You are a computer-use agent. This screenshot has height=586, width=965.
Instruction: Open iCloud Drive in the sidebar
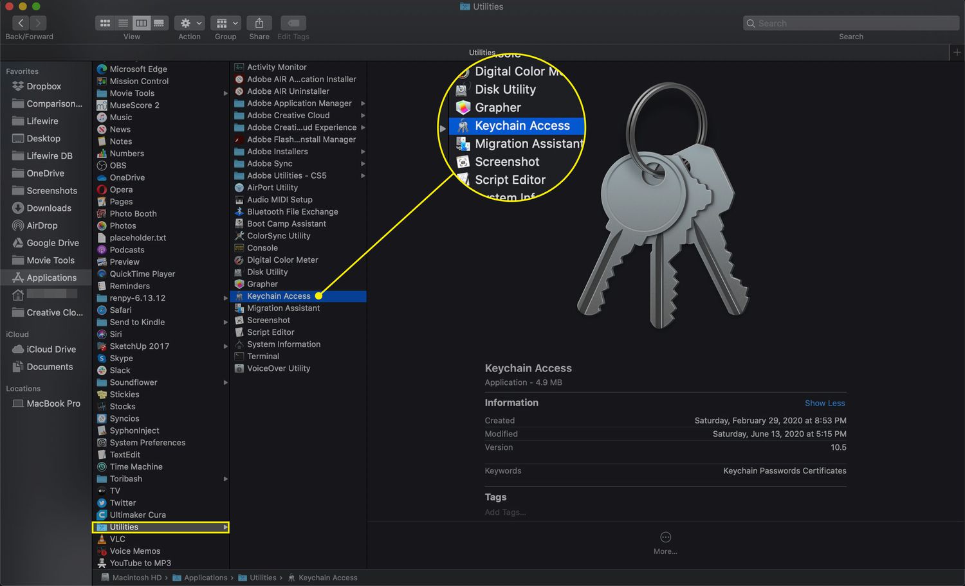click(x=51, y=350)
